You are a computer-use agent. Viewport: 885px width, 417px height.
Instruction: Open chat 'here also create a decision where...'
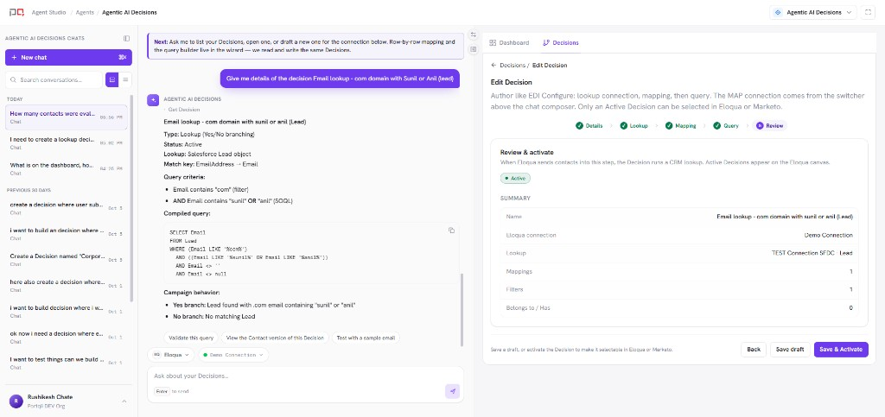[66, 285]
